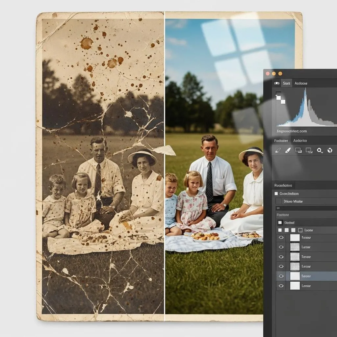Switch to the Actions tab next to State

301,83
